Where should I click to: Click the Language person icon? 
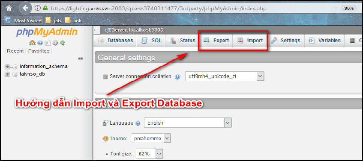coord(105,123)
